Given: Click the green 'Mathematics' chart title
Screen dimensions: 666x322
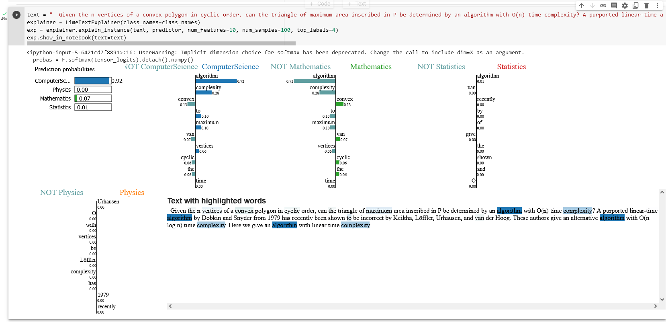Looking at the screenshot, I should 371,67.
